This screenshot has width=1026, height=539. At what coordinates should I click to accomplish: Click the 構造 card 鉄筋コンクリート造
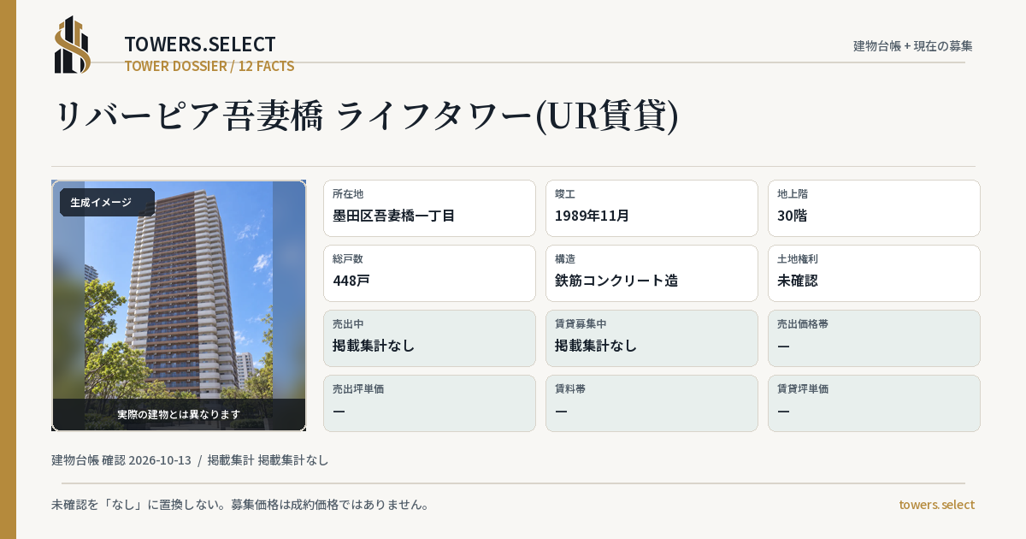click(652, 273)
